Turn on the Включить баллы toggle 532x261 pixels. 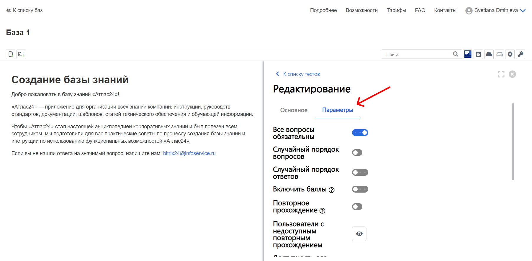(x=360, y=189)
